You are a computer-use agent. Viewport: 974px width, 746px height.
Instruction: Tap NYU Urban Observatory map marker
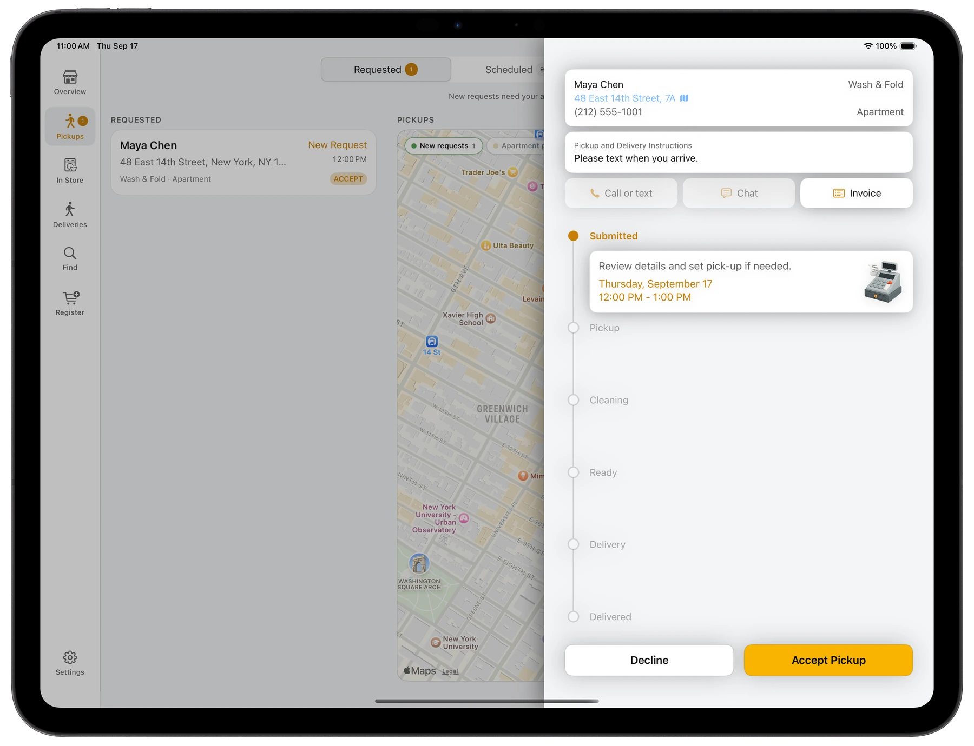pos(464,518)
